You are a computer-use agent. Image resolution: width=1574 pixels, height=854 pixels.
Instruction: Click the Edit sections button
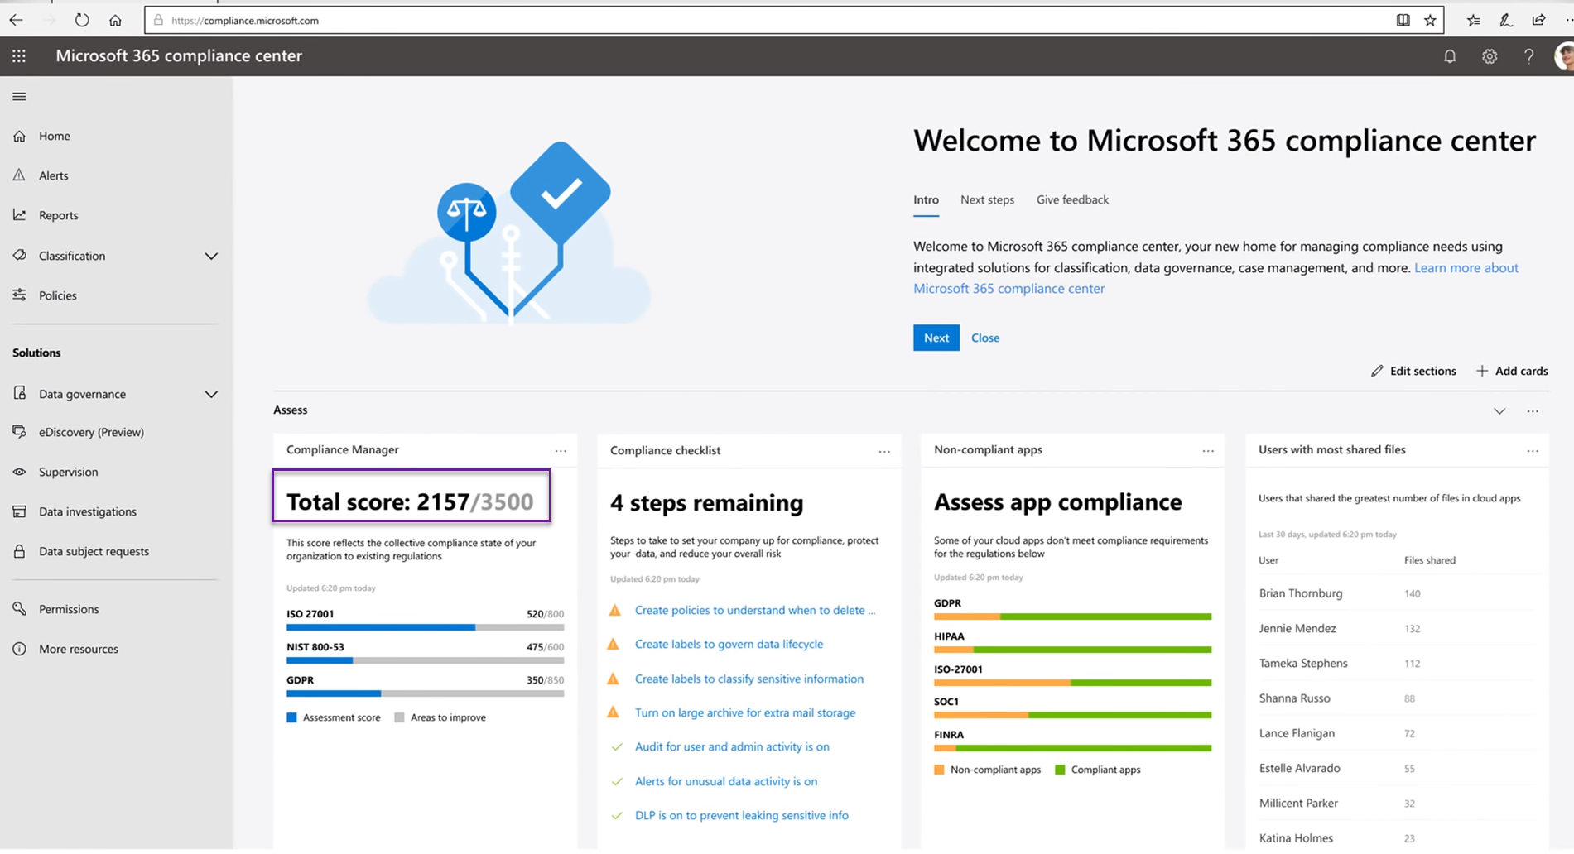pos(1413,371)
